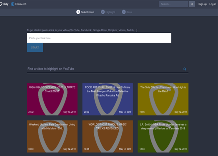This screenshot has height=156, width=218.
Task: Click the 'To get started paste a link' text
Action: [82, 30]
